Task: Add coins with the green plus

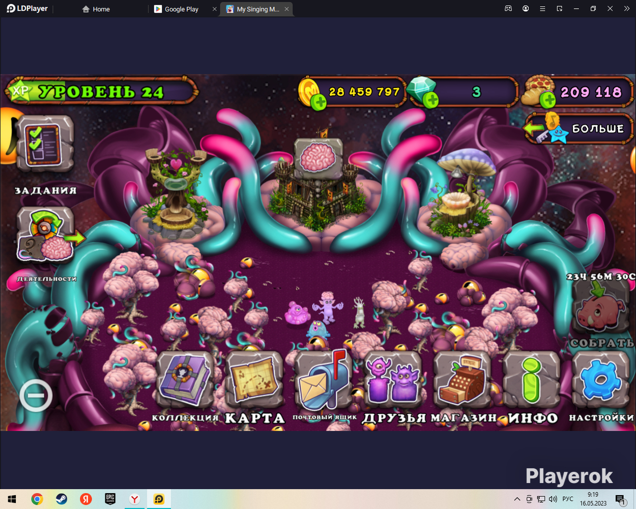Action: 319,102
